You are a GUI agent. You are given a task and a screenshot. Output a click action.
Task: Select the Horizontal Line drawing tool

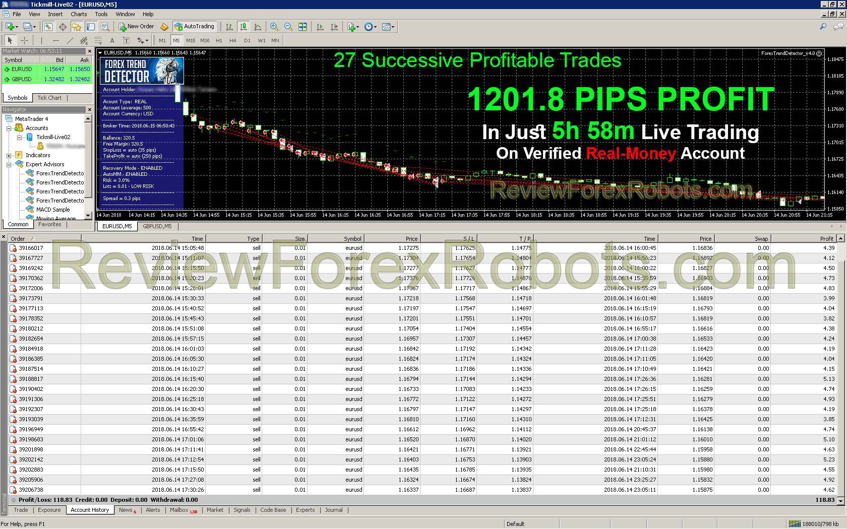[55, 40]
